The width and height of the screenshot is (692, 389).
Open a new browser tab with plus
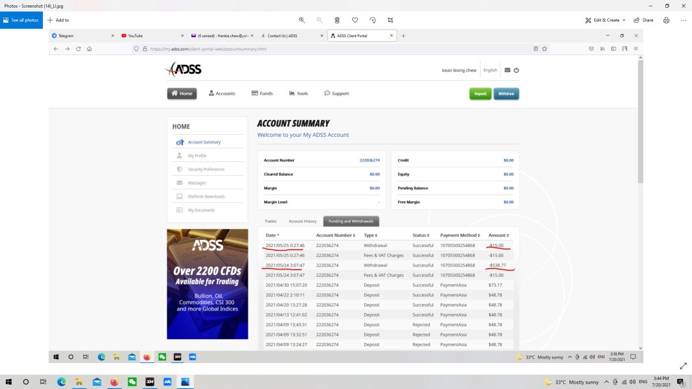[403, 36]
